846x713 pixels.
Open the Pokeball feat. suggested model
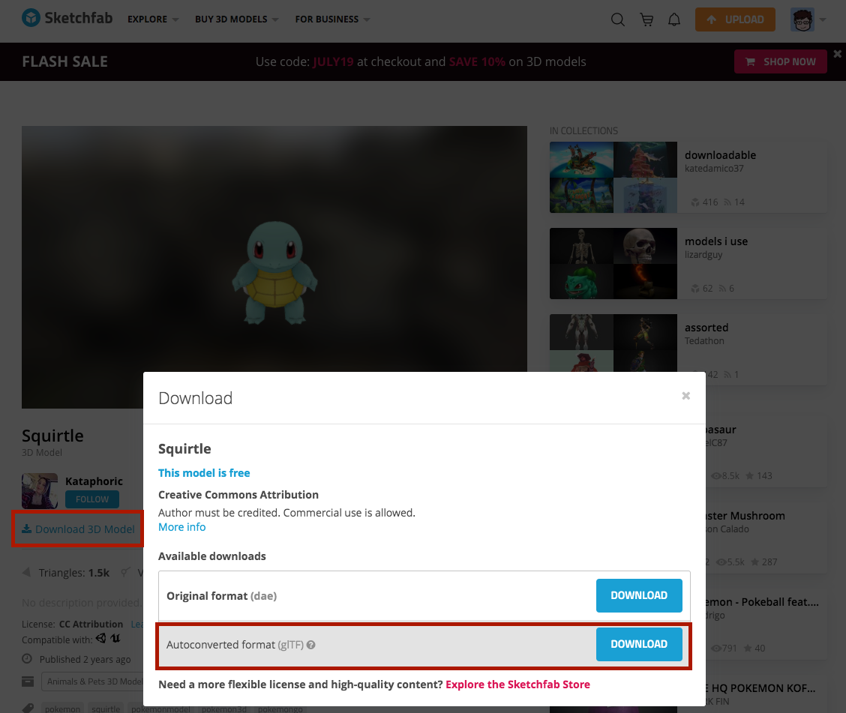(x=762, y=602)
